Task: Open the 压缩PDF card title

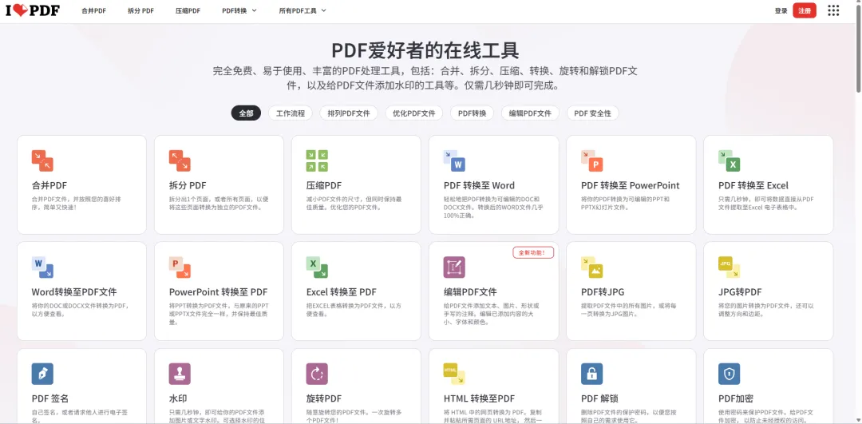Action: (324, 185)
